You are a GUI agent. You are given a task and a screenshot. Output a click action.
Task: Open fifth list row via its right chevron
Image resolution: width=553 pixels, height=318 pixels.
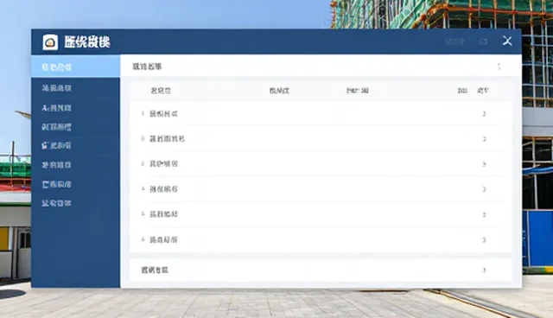pyautogui.click(x=484, y=214)
